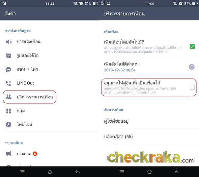This screenshot has width=199, height=177.
Task: Tap the megaphone icon for ประกาศ
Action: point(9,154)
